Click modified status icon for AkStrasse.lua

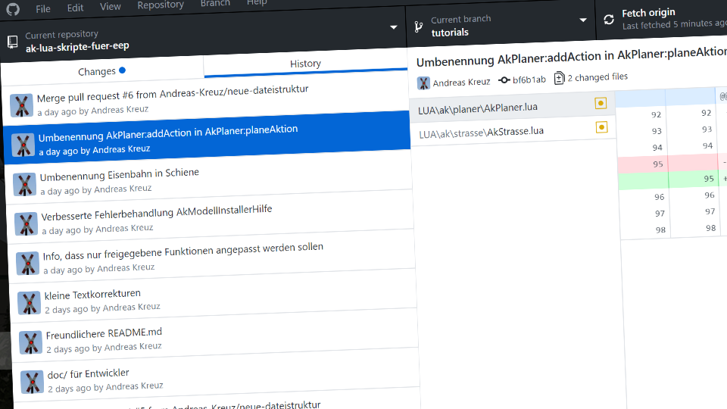[602, 127]
